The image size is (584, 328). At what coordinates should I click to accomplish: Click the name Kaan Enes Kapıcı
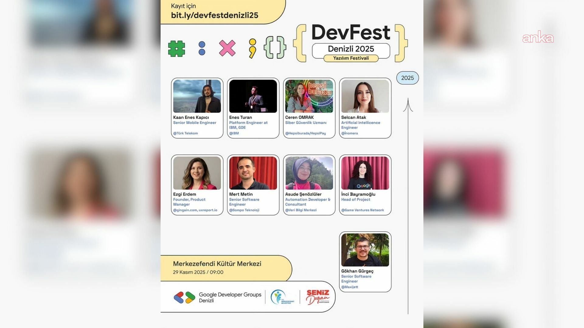pos(191,118)
